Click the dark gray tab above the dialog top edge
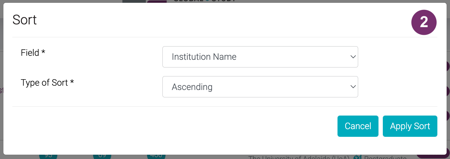Screen dimensions: 450x159 pos(134,1)
